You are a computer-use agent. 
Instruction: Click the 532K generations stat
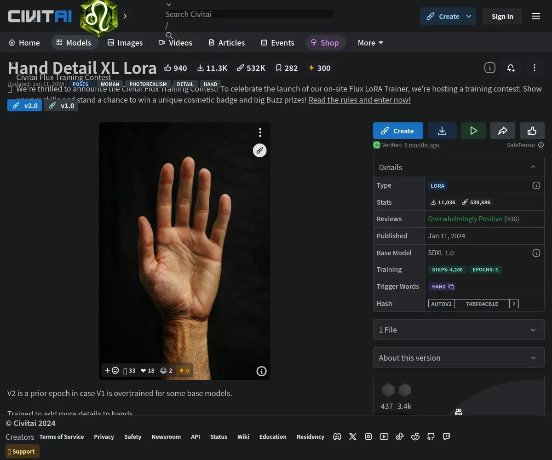click(x=251, y=68)
